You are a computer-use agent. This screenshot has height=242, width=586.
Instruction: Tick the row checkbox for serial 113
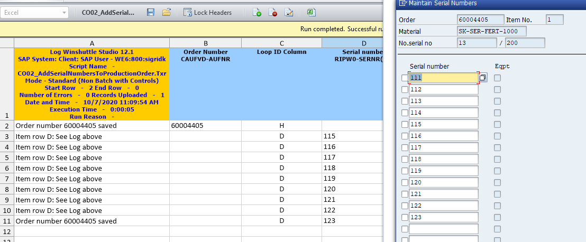405,101
